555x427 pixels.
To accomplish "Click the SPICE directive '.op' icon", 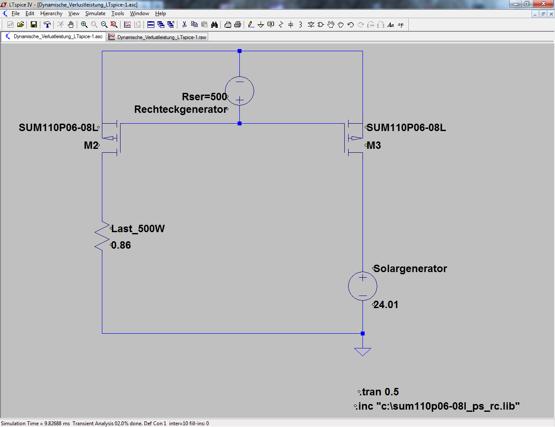I will point(401,25).
